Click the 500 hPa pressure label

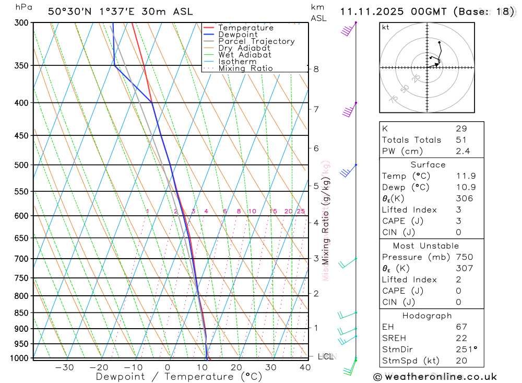click(21, 165)
